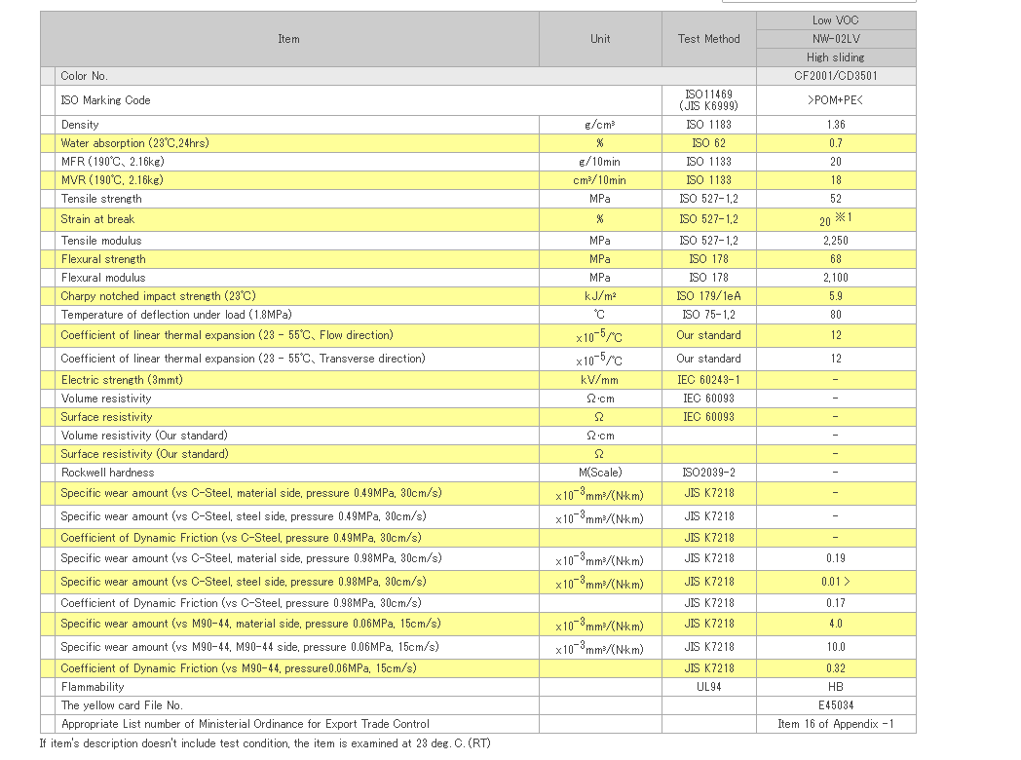
Task: Select the 'ISO2039-2' test method cell
Action: (x=709, y=473)
